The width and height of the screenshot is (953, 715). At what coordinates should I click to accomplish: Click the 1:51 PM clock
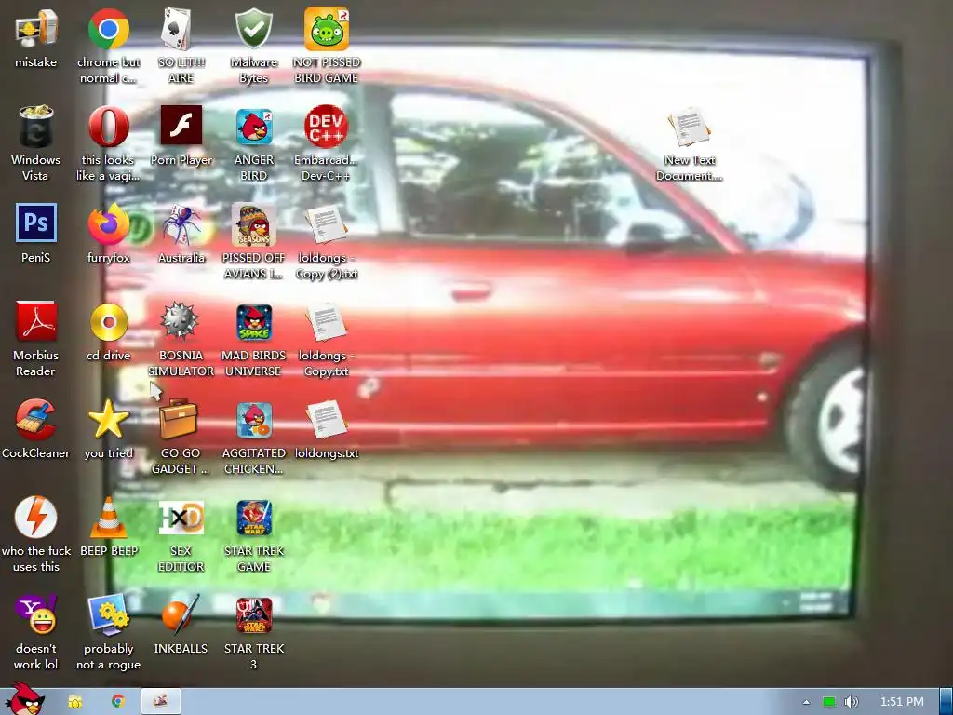(902, 702)
